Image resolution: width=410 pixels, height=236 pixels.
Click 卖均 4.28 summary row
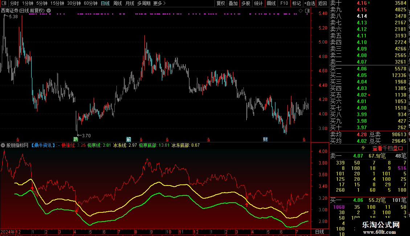click(348, 134)
